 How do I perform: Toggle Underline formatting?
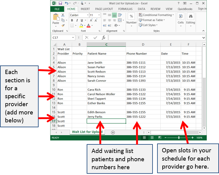click(81, 20)
